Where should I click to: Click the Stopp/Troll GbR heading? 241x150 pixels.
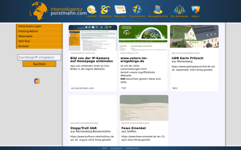(84, 128)
